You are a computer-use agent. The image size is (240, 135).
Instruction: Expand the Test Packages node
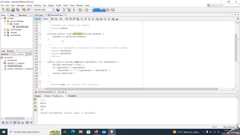5,30
